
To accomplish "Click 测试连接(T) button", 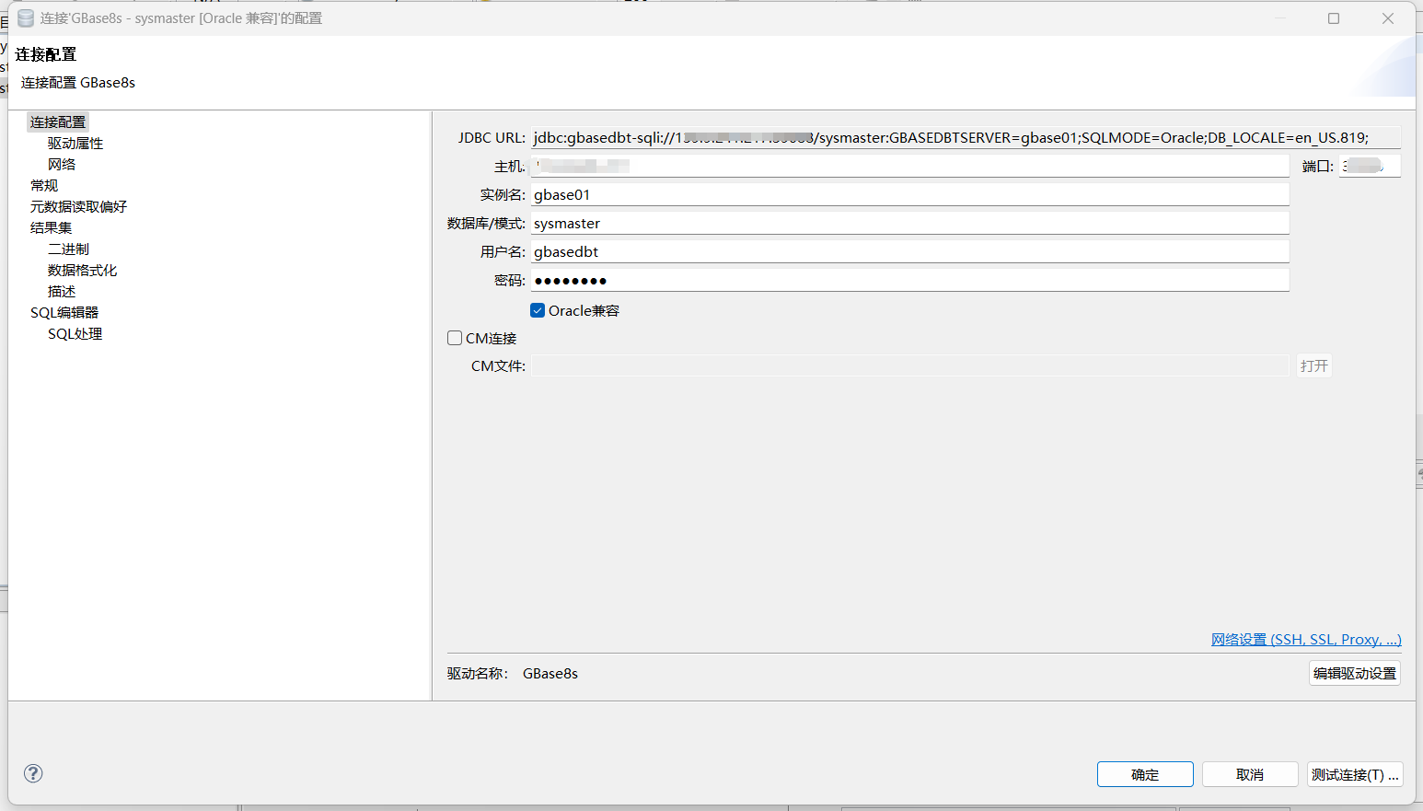I will (1355, 774).
